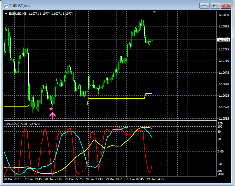235x186 pixels.
Task: Expand the triangle before EURUSD,M5 label
Action: point(6,14)
